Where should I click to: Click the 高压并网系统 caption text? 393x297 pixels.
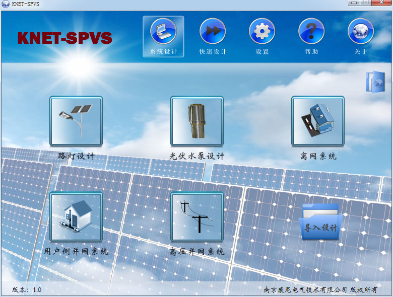click(x=197, y=251)
